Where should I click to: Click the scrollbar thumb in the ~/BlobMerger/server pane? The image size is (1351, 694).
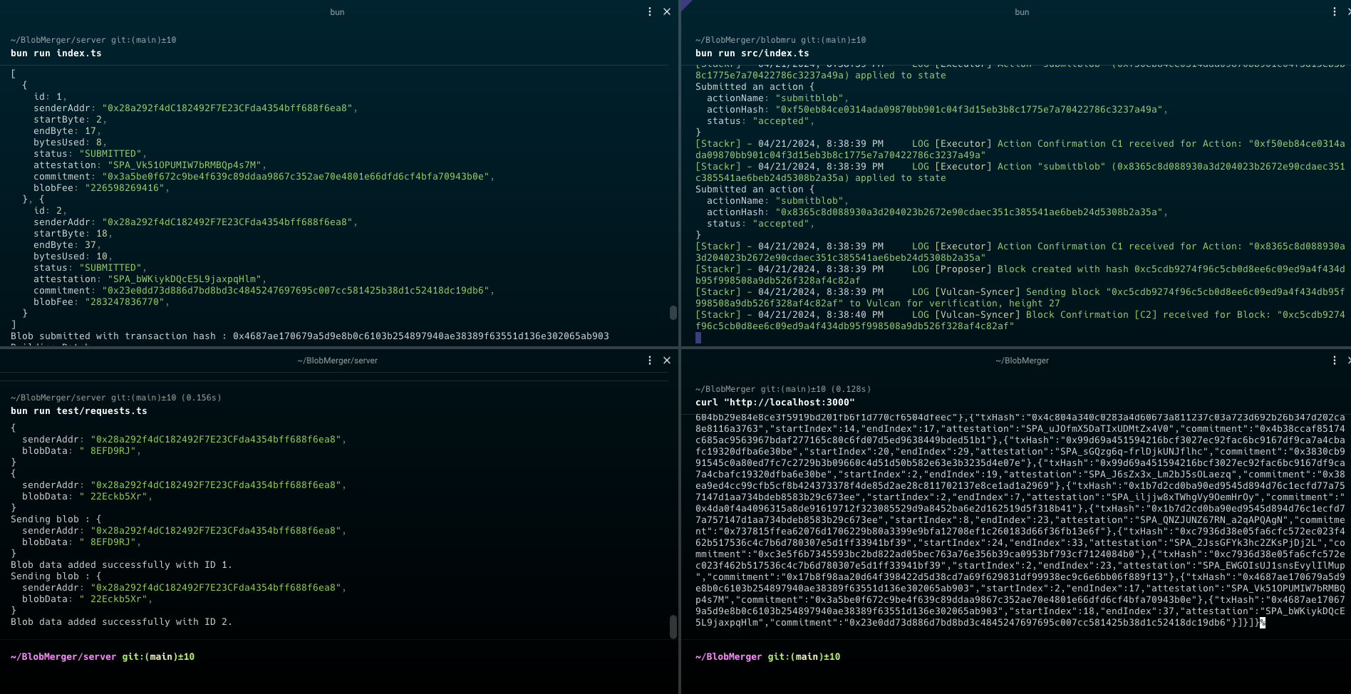point(673,627)
